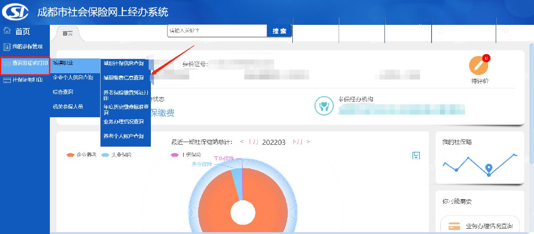Click the orange 待评价 pencil icon

479,65
